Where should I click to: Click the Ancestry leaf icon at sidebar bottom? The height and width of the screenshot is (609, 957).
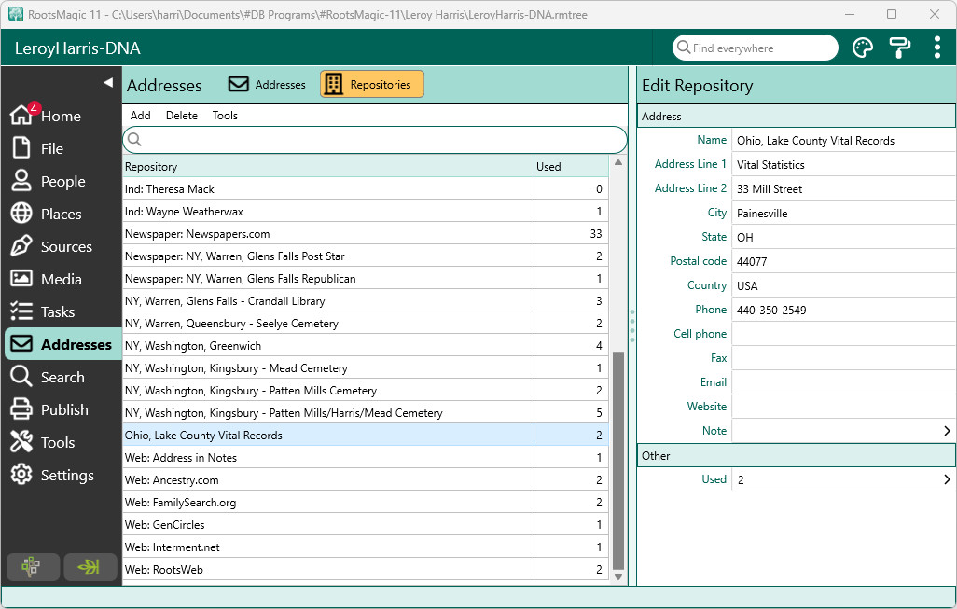(90, 567)
